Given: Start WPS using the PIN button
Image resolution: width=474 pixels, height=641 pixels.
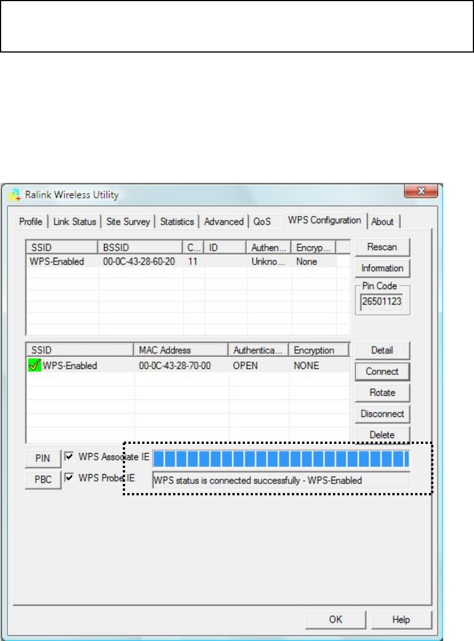Looking at the screenshot, I should [x=42, y=458].
